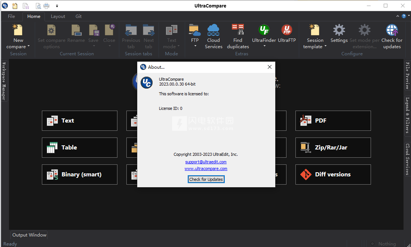
Task: Expand the Save dropdown arrow
Action: 94,46
